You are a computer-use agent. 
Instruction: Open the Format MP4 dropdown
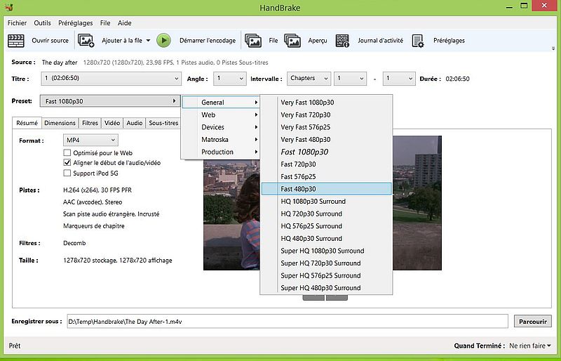click(90, 140)
